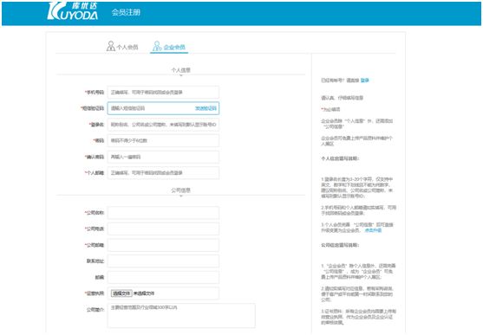This screenshot has width=483, height=335.
Task: Click the 会员注册 header title
Action: [126, 12]
